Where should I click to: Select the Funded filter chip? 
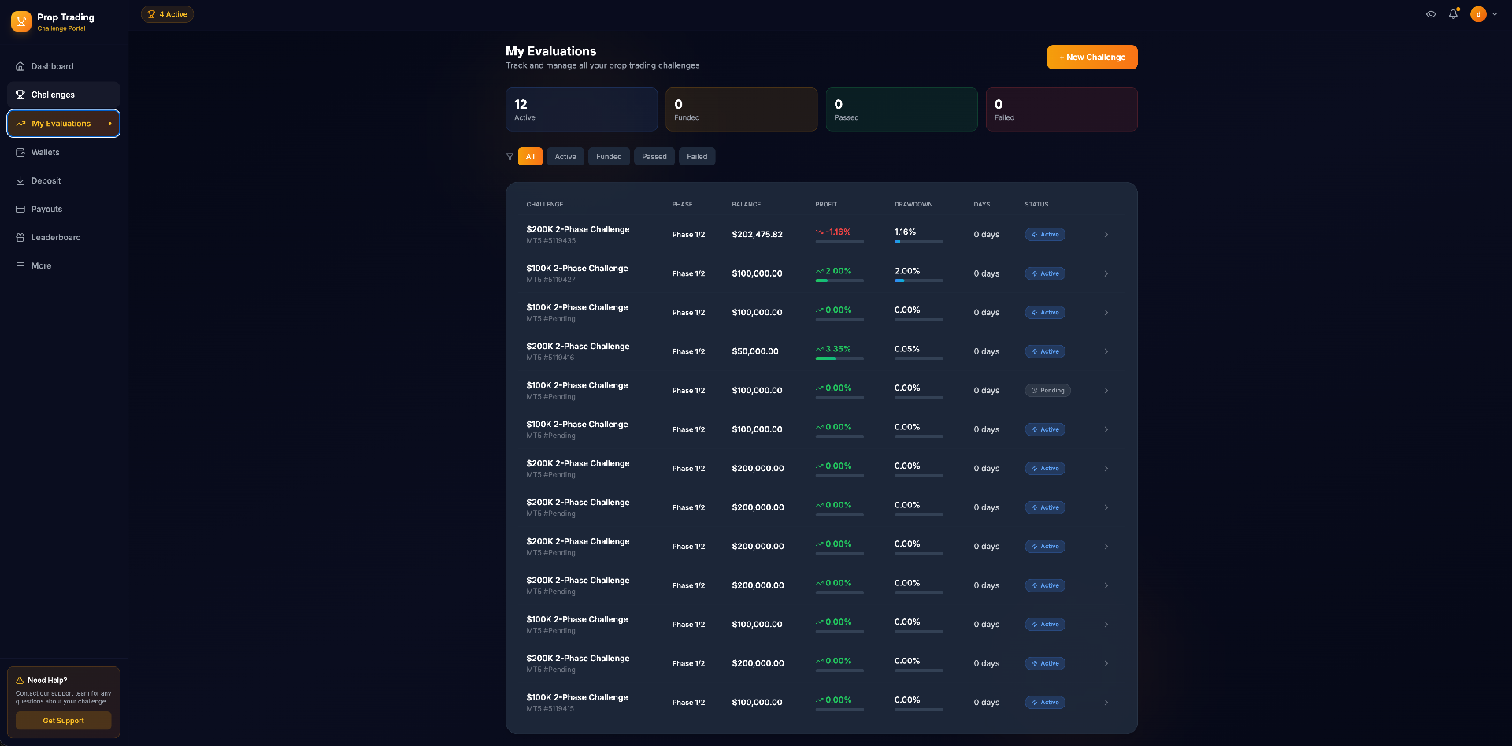pos(609,157)
